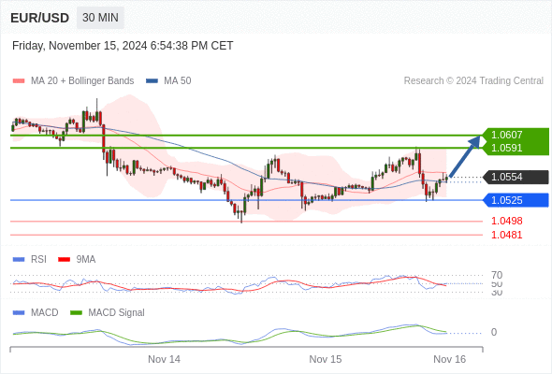Click the red 1.0481 support label

tap(506, 235)
